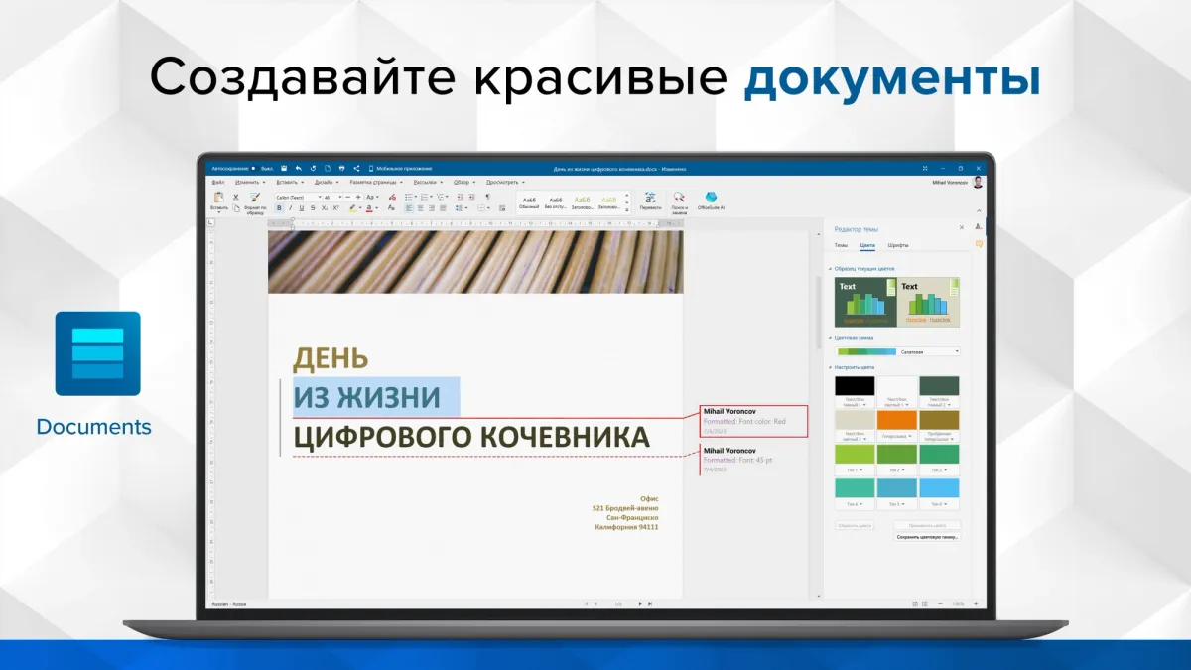Image resolution: width=1191 pixels, height=670 pixels.
Task: Toggle the Автосохранение autosave switch
Action: 253,168
